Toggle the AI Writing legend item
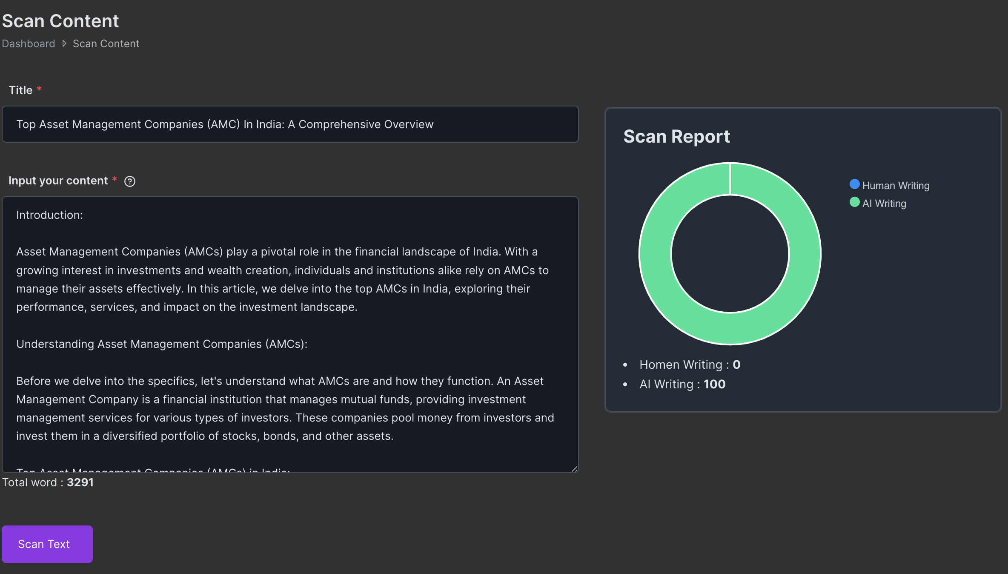1008x574 pixels. 878,203
